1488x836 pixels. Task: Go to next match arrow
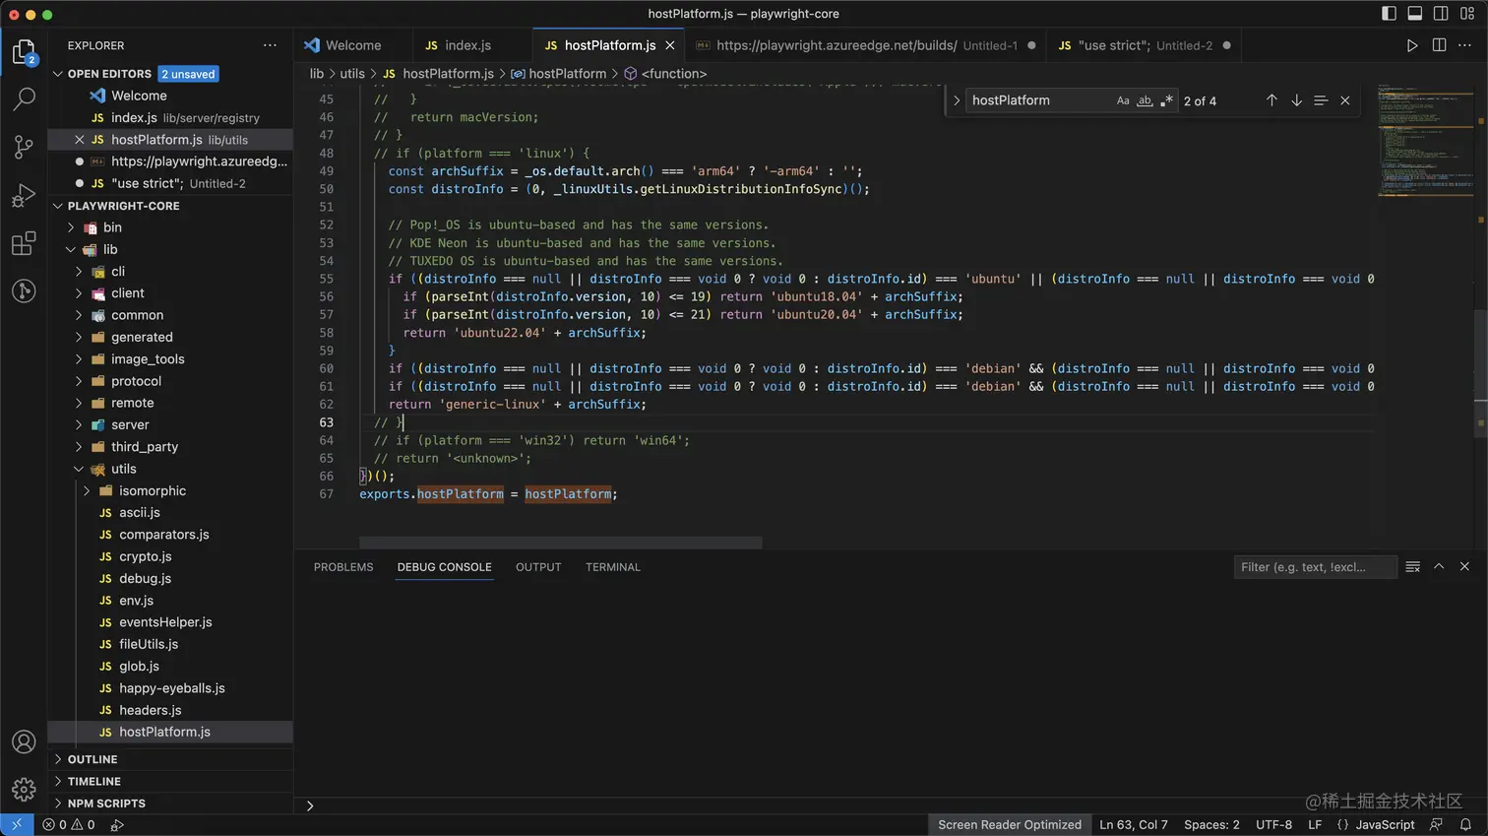click(x=1296, y=100)
